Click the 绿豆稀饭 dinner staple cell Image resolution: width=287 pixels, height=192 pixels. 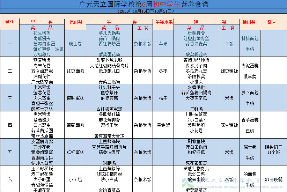(229, 71)
